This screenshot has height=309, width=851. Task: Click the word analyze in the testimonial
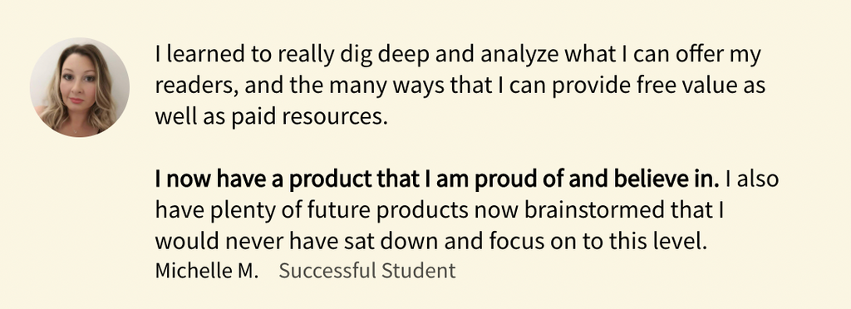click(520, 56)
